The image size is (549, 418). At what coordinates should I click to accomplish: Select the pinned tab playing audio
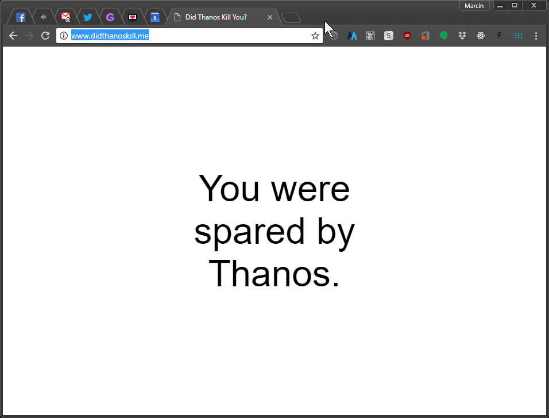click(x=43, y=17)
